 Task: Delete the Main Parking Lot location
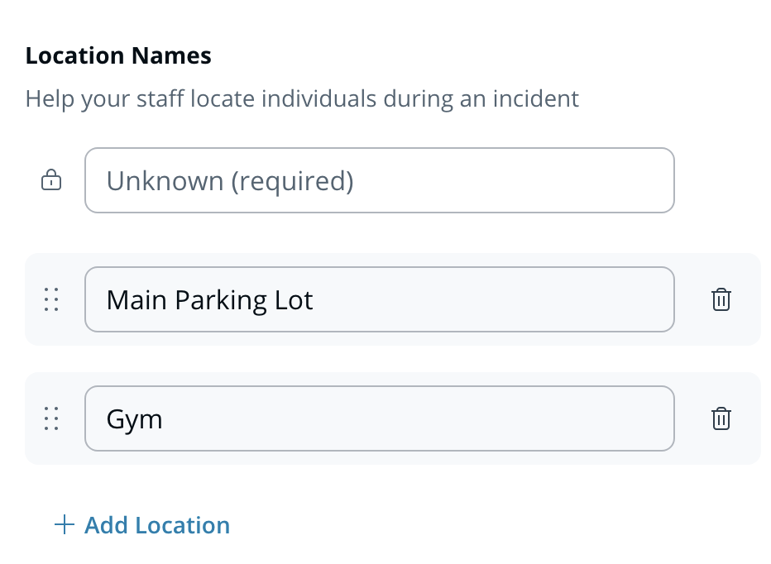721,299
